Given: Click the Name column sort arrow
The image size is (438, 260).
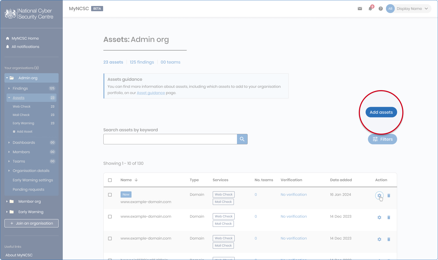Looking at the screenshot, I should coord(136,180).
